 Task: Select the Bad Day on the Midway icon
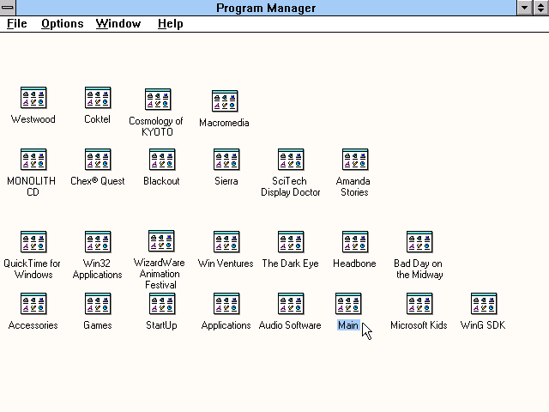419,242
